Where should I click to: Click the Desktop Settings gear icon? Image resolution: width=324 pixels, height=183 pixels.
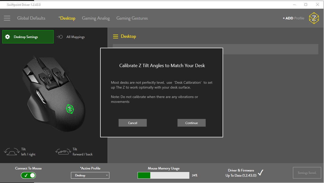[8, 37]
